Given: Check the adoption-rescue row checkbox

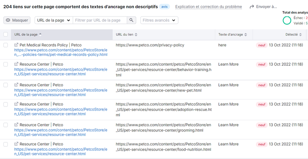Looking at the screenshot, I should tap(6, 104).
